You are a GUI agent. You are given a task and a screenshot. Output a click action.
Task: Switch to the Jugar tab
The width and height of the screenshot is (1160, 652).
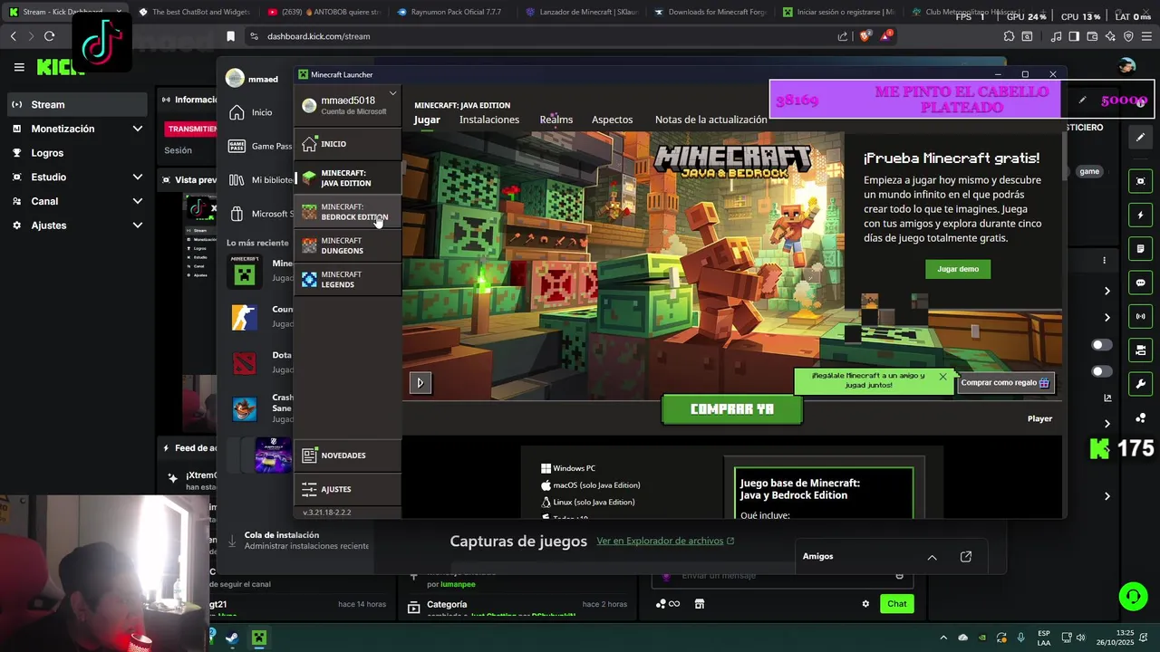tap(427, 120)
